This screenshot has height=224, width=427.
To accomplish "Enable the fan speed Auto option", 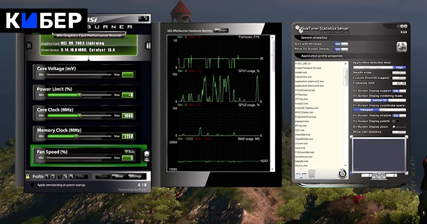I will (x=130, y=152).
